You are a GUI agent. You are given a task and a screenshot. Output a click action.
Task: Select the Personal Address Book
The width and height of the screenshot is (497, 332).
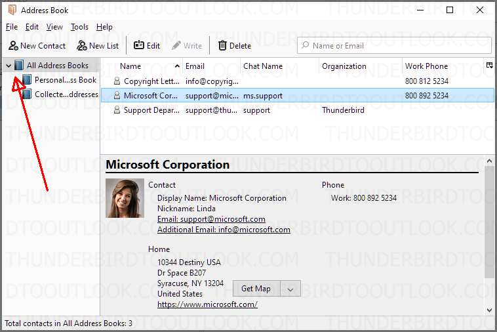point(66,80)
